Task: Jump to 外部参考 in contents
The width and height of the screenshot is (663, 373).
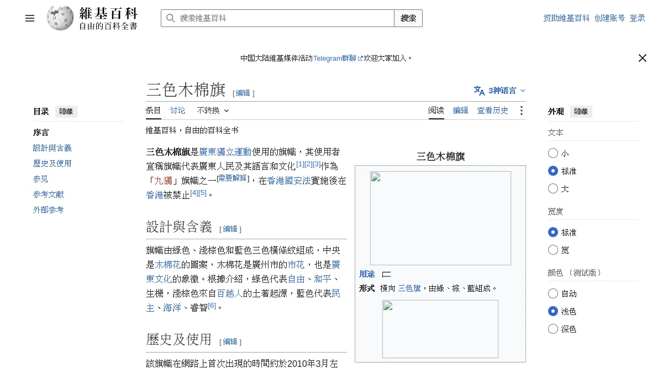Action: [x=49, y=210]
